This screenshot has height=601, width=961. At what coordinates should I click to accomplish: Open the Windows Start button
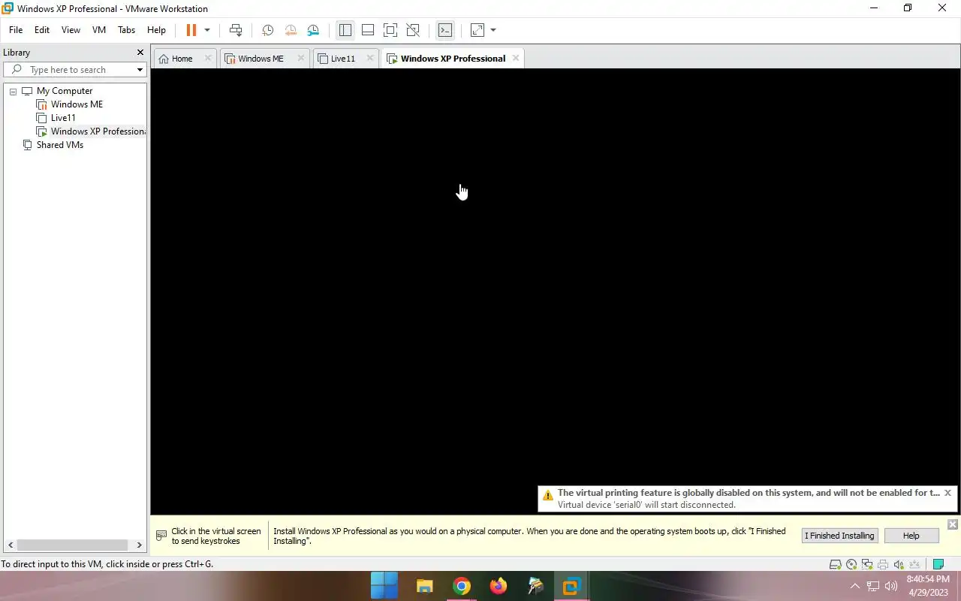[x=384, y=586]
